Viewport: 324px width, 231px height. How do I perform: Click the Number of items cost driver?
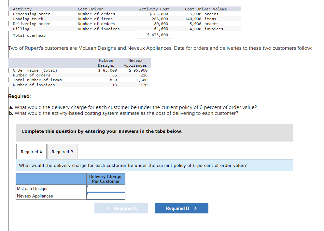point(95,19)
